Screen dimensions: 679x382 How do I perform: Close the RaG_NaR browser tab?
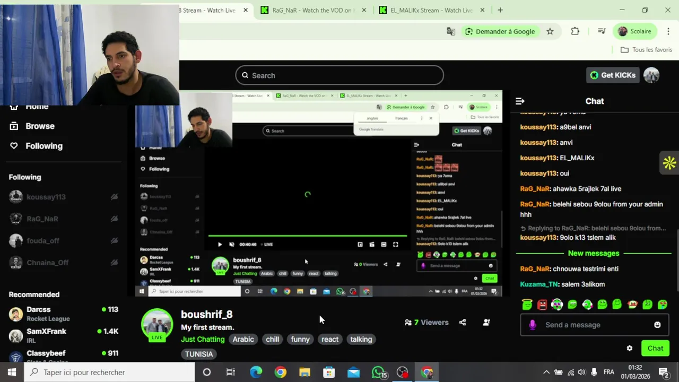[363, 10]
